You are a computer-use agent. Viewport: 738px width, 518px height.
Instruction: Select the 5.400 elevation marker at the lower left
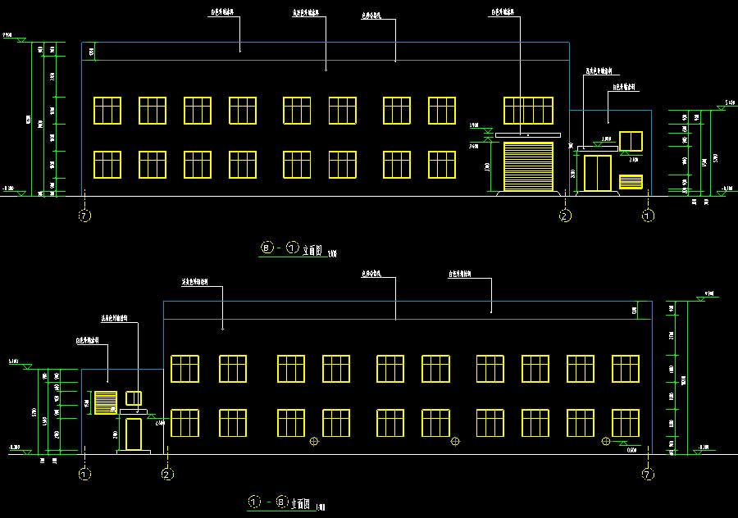[20, 364]
